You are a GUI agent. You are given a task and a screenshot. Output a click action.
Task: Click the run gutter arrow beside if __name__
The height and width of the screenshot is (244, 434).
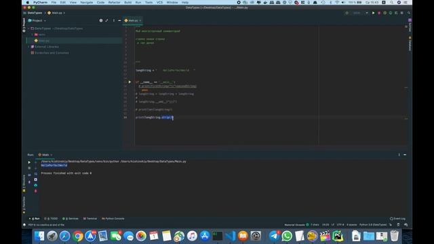point(130,82)
